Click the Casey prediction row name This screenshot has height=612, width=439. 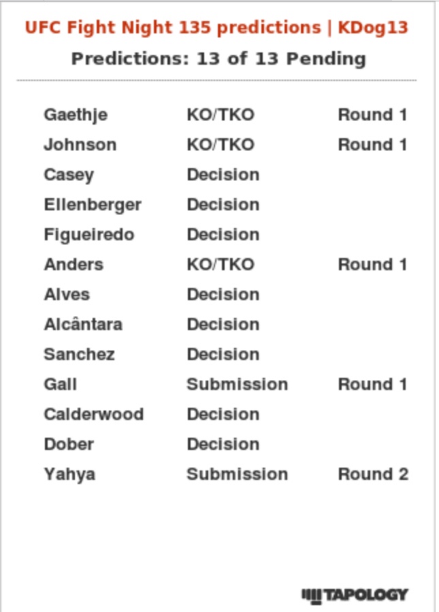click(69, 175)
